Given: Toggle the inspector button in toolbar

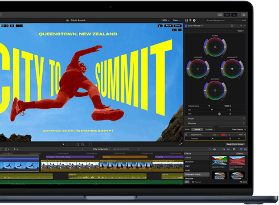Looking at the screenshot, I should (234, 15).
